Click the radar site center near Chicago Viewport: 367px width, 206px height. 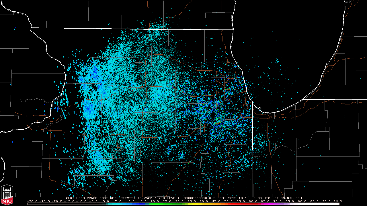[212, 115]
